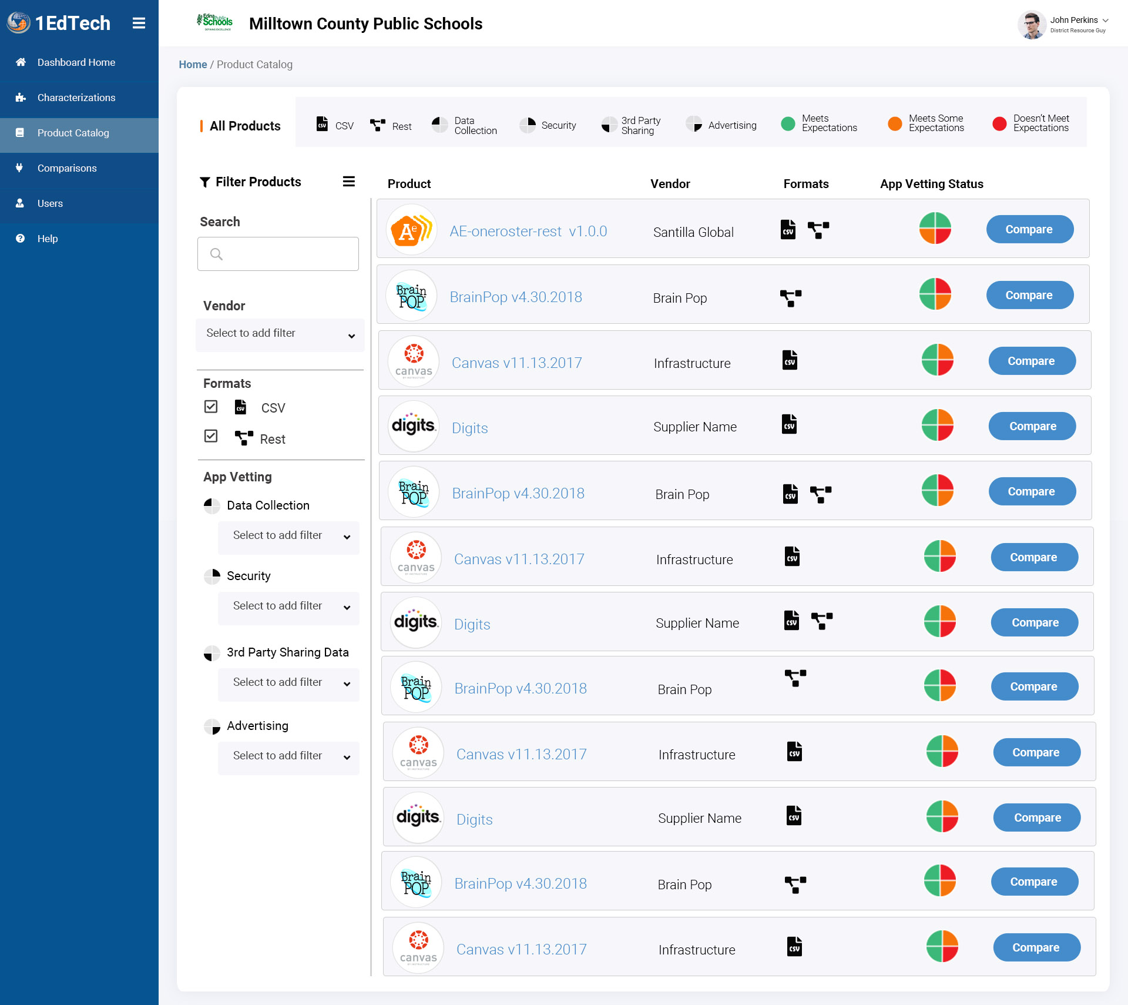This screenshot has height=1005, width=1128.
Task: Click the 3rd Party Sharing pie icon in legend
Action: (x=609, y=125)
